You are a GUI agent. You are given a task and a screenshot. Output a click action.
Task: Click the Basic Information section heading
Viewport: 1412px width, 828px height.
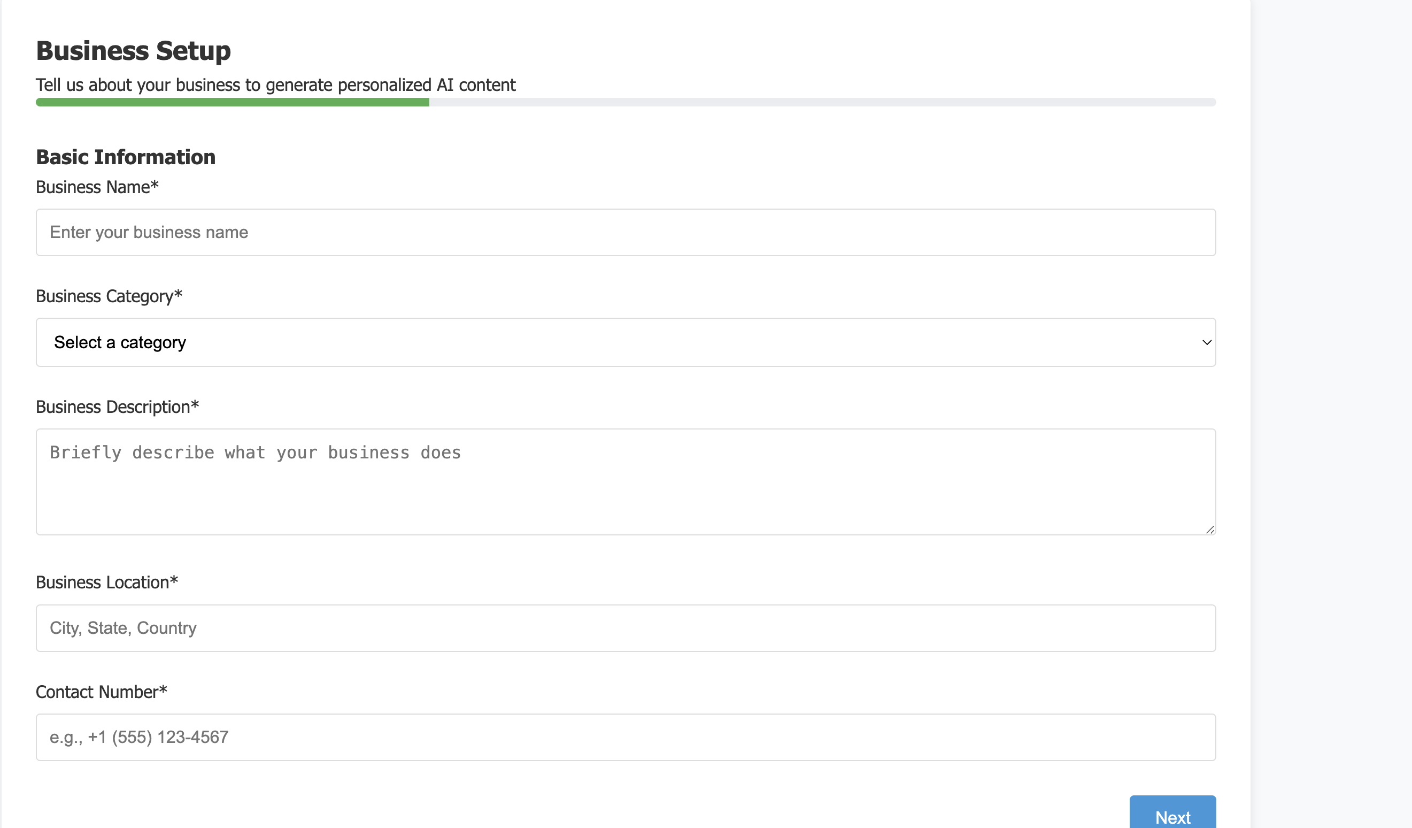[x=126, y=157]
